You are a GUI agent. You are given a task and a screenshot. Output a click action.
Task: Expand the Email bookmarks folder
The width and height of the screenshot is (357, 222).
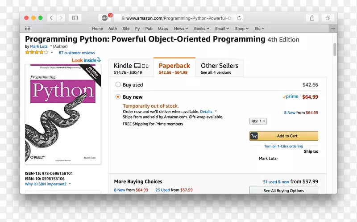click(x=222, y=29)
